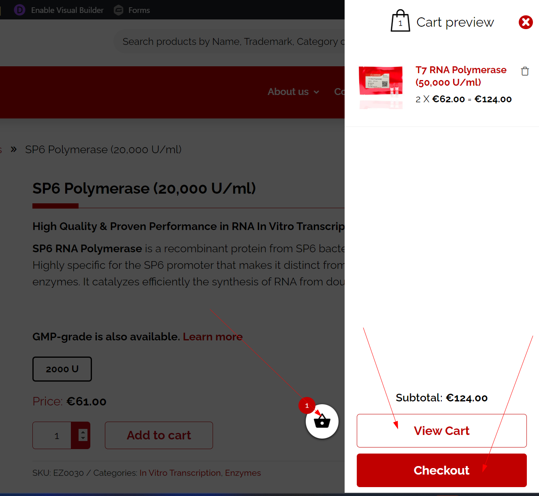Click the 2 X €62.00 = €124.00 line
539x496 pixels.
click(464, 99)
